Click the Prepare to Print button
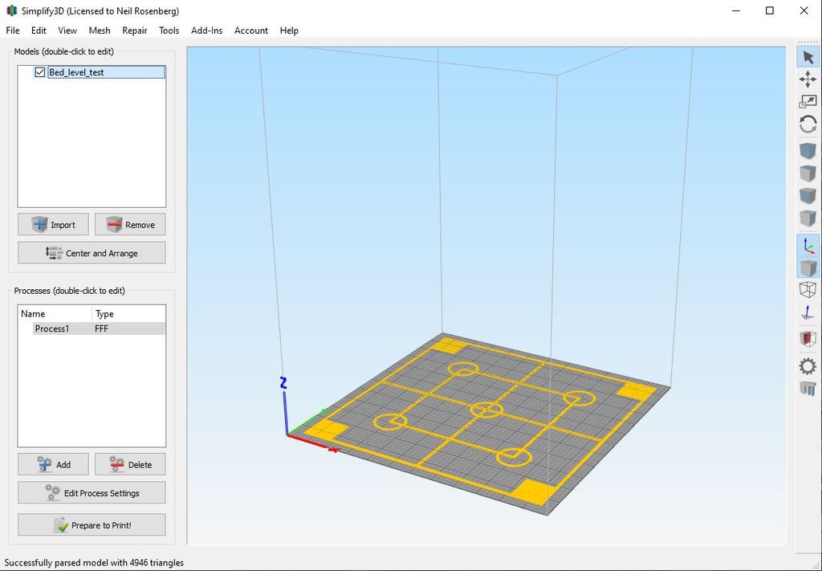Image resolution: width=822 pixels, height=571 pixels. 91,524
